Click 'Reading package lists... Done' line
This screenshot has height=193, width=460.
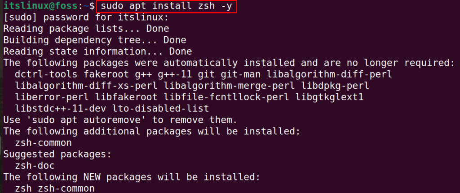[86, 29]
